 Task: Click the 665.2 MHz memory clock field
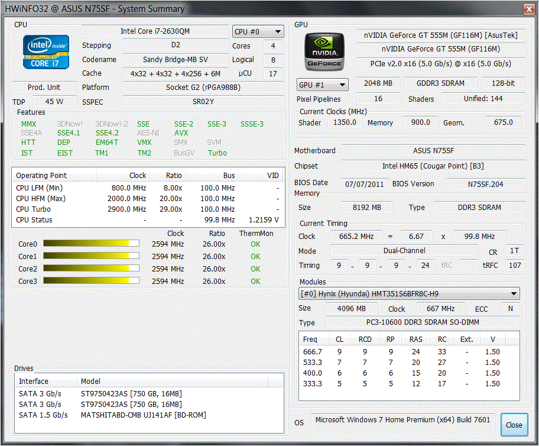356,237
